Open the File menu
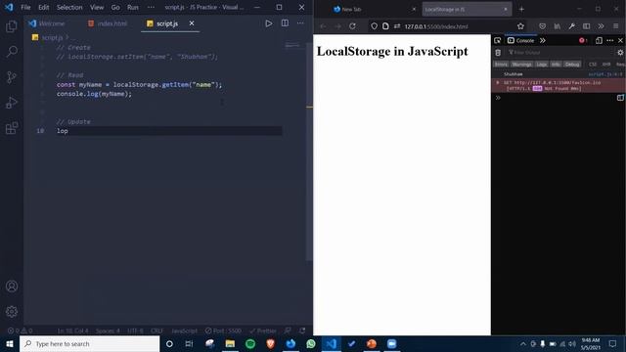 [25, 7]
